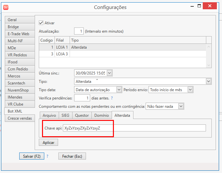Click the table scrollbar down arrow
222x173 pixels.
tap(209, 65)
